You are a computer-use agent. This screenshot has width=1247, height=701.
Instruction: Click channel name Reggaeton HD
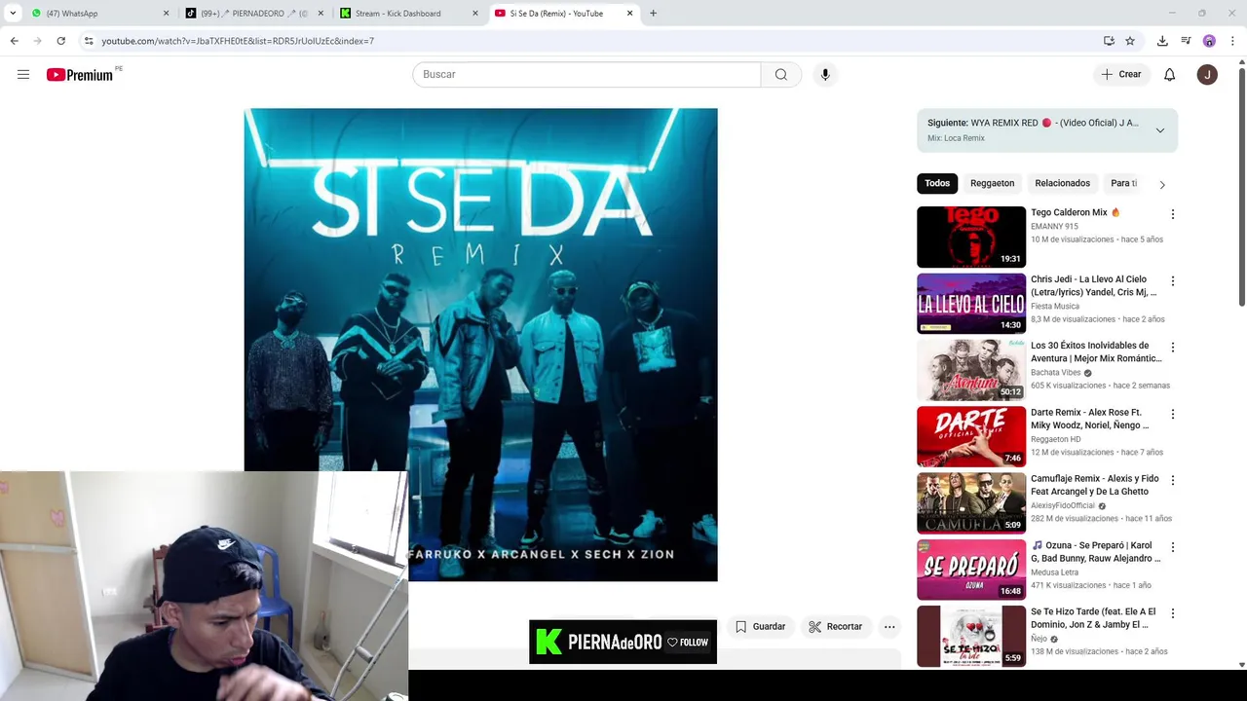[1056, 439]
